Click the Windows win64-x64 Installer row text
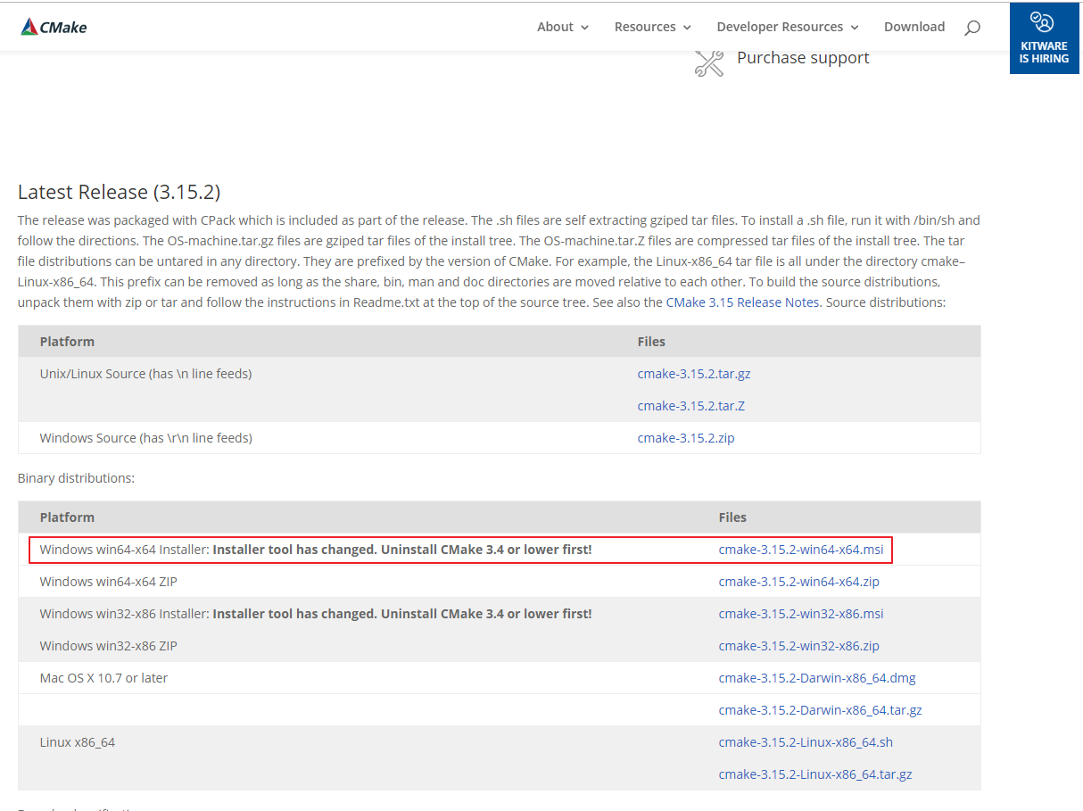The height and width of the screenshot is (811, 1083). [x=316, y=550]
